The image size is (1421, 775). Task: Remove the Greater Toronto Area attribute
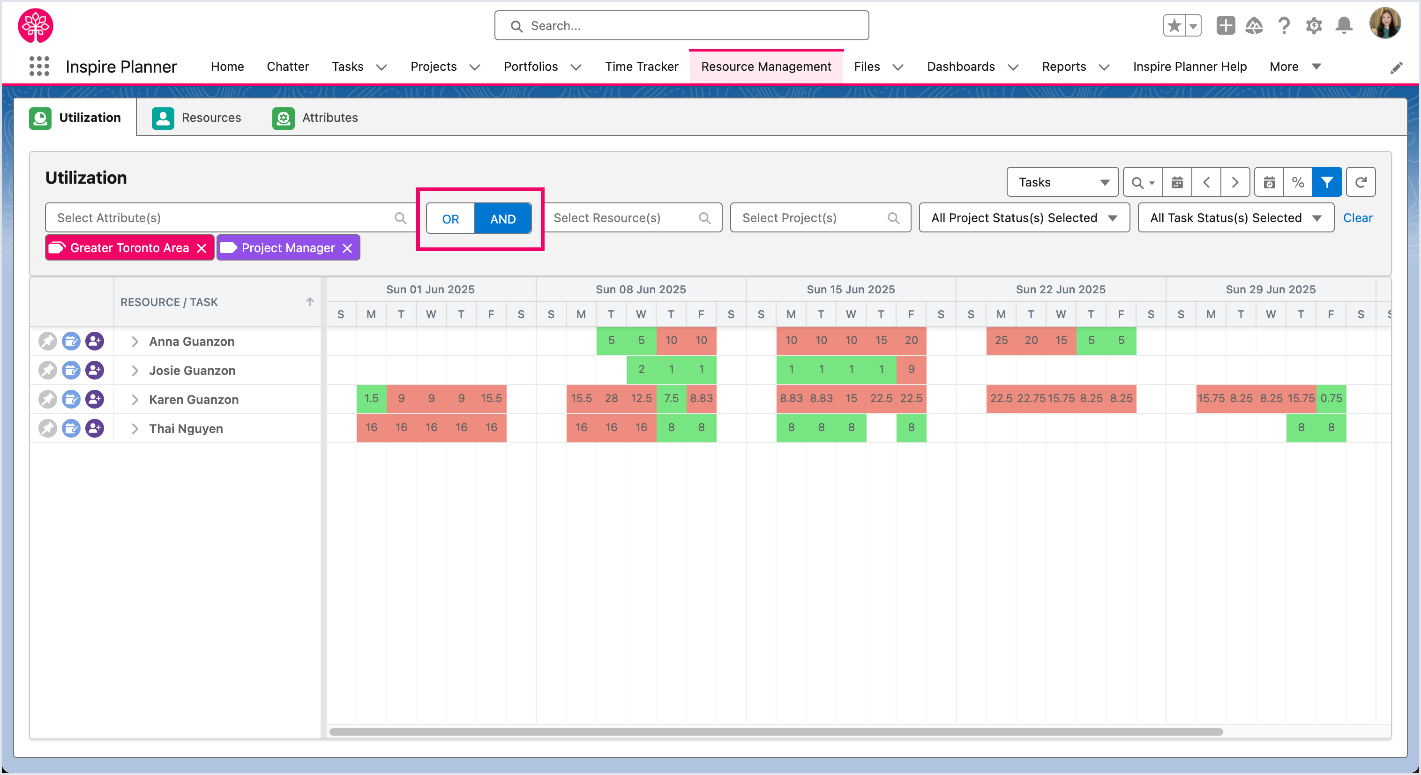tap(202, 248)
